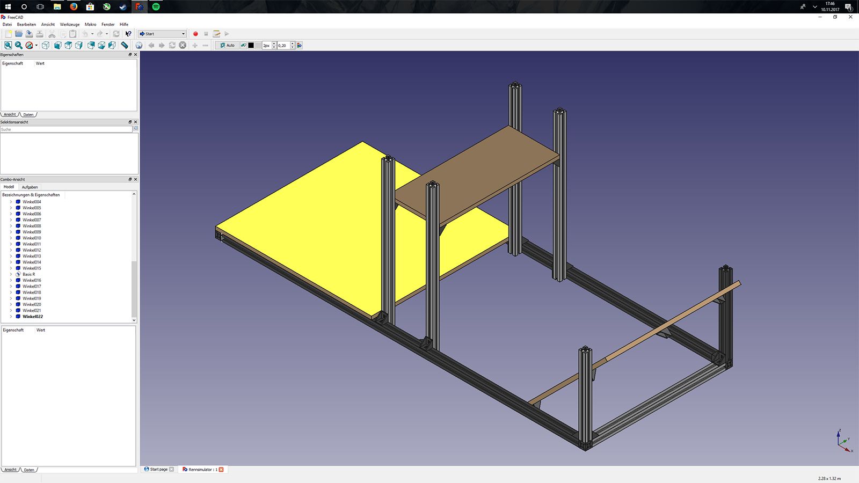Image resolution: width=859 pixels, height=483 pixels.
Task: Click the red macro record button
Action: point(195,34)
